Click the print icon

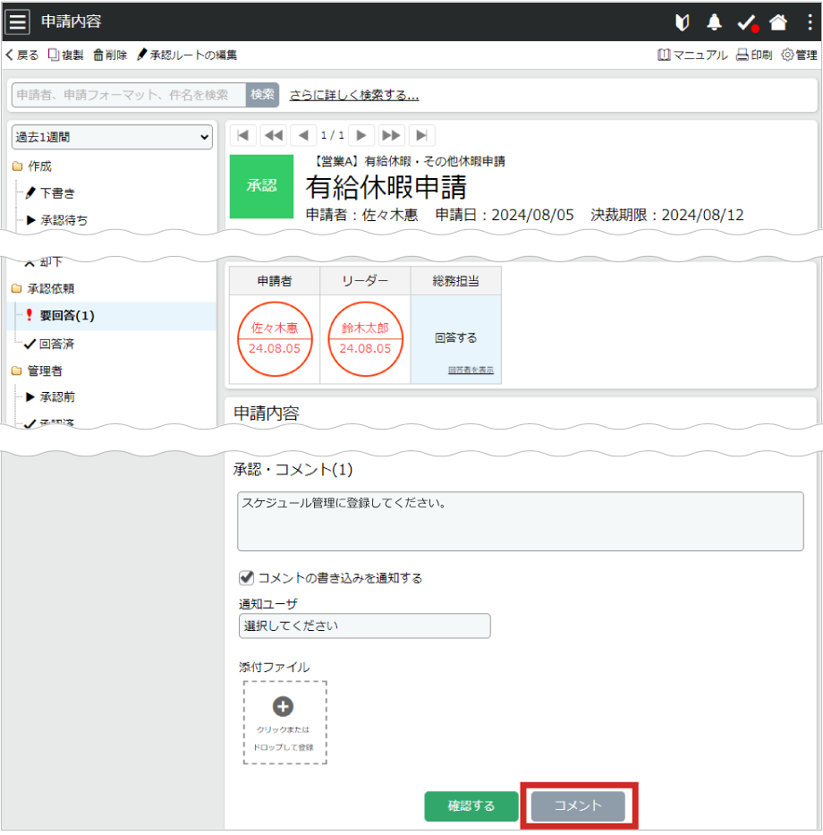(x=754, y=55)
